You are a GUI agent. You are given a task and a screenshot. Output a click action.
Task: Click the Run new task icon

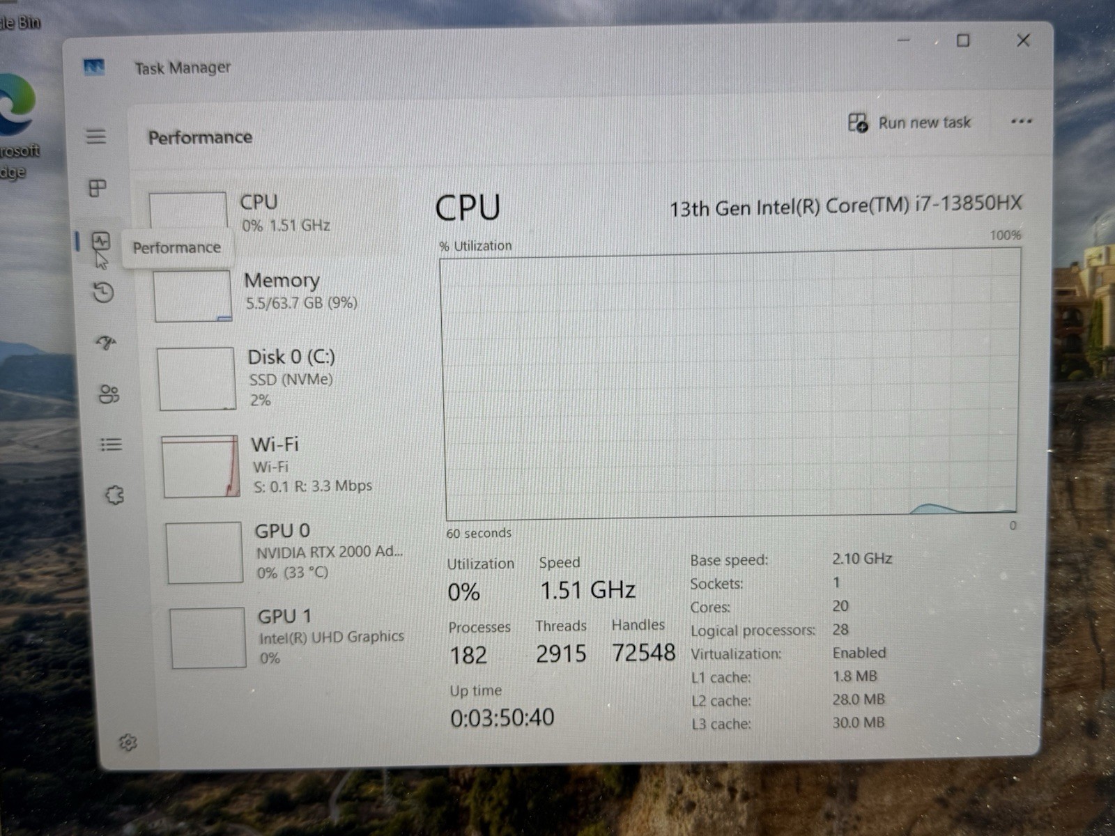pos(858,123)
